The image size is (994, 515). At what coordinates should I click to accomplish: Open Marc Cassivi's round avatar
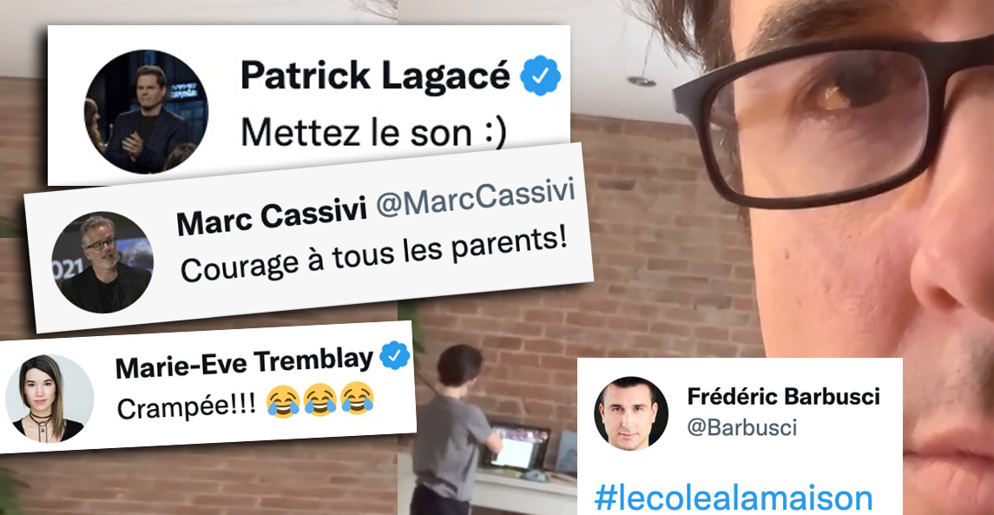102,262
